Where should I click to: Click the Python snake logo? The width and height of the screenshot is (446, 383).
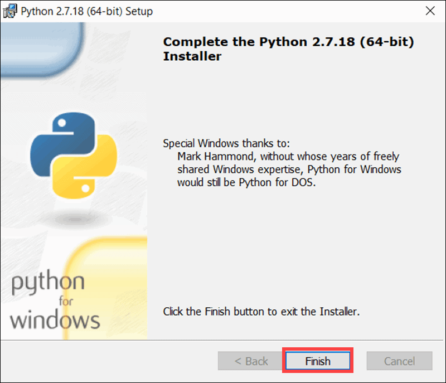click(x=74, y=156)
